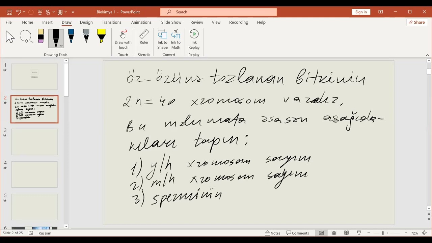This screenshot has height=243, width=432.
Task: Click Start From Beginning in Quick Access Toolbar
Action: tap(40, 12)
